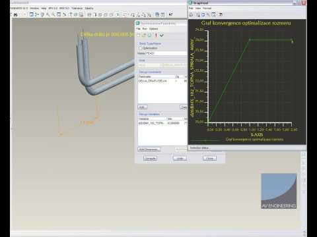The height and width of the screenshot is (237, 317).
Task: Open Run menu in the optimization dialog
Action: [x=145, y=29]
